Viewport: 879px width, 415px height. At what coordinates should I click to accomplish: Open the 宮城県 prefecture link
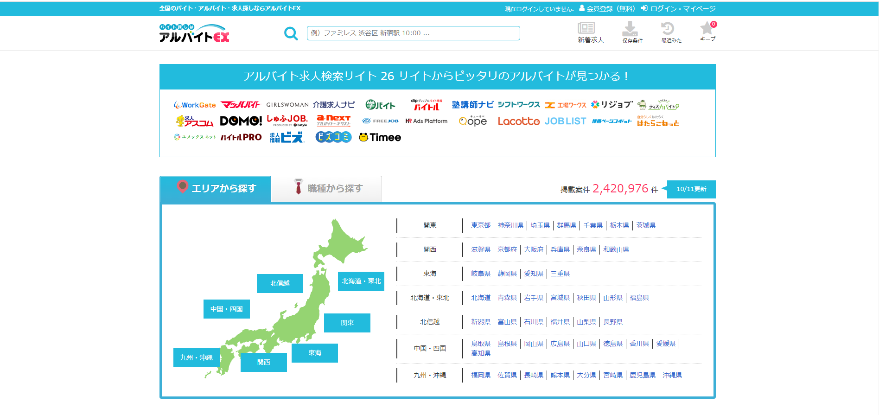(560, 298)
